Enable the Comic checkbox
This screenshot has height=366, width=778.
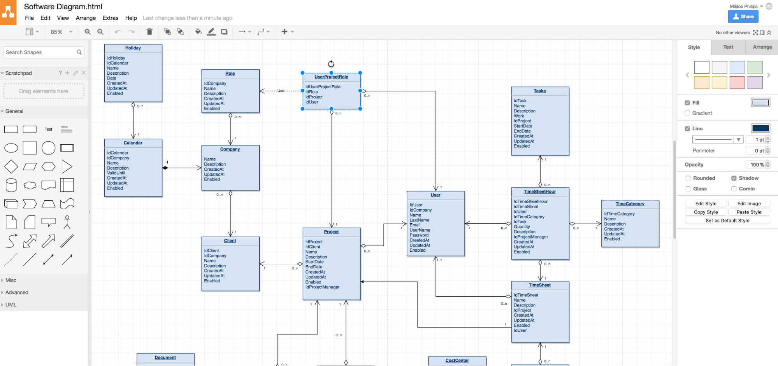point(734,189)
